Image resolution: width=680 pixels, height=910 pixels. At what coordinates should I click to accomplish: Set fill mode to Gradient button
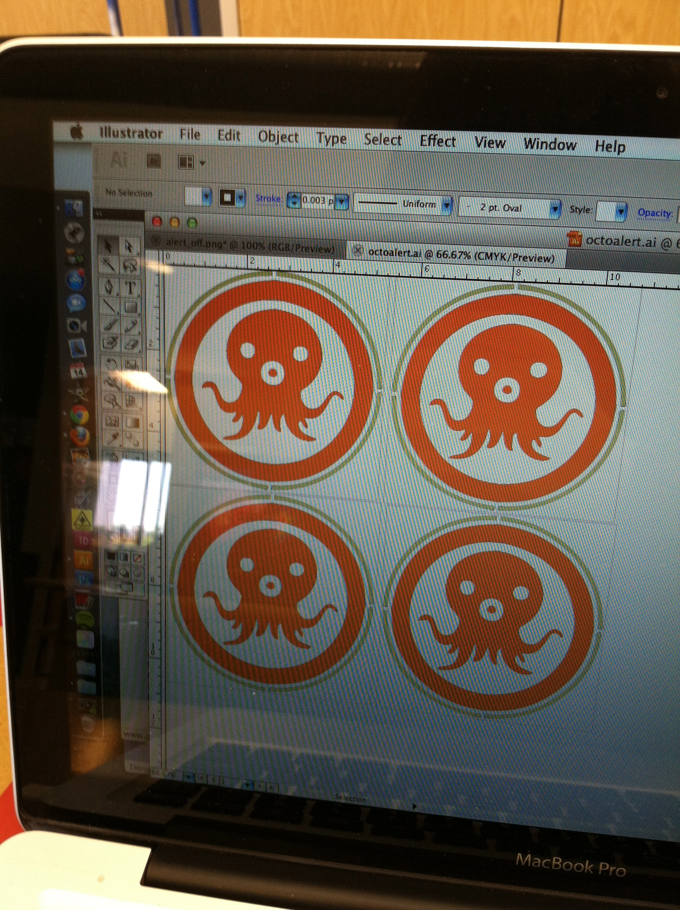click(x=124, y=558)
